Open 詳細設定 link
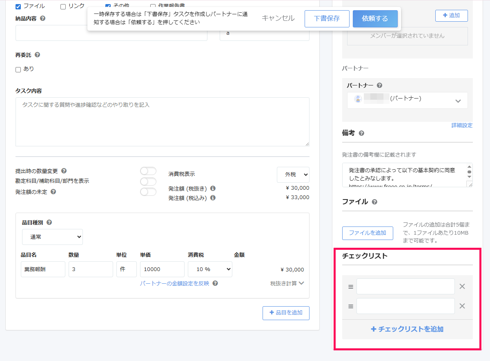Viewport: 490px width, 361px height. point(462,126)
